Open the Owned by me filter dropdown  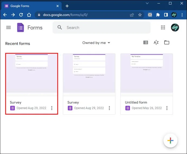96,43
